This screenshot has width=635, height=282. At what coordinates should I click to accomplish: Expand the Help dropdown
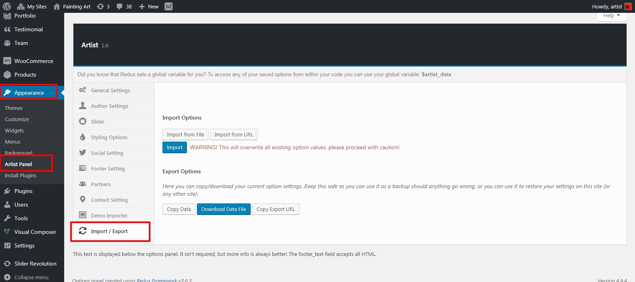pos(611,16)
